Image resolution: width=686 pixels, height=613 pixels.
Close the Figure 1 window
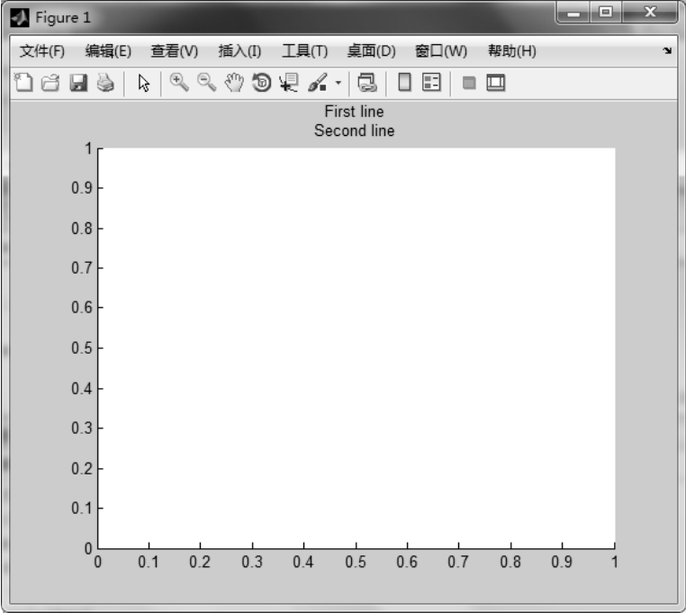(650, 13)
